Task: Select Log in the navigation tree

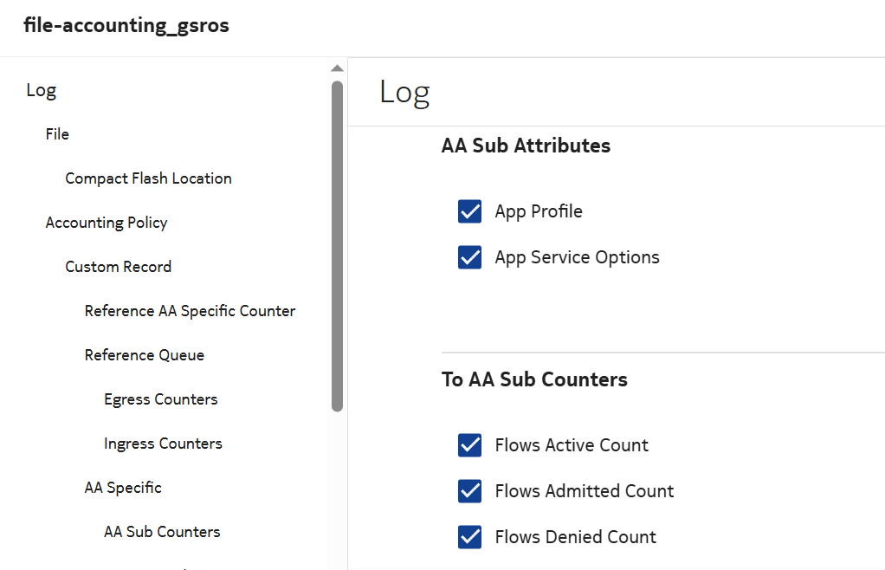Action: (x=42, y=90)
